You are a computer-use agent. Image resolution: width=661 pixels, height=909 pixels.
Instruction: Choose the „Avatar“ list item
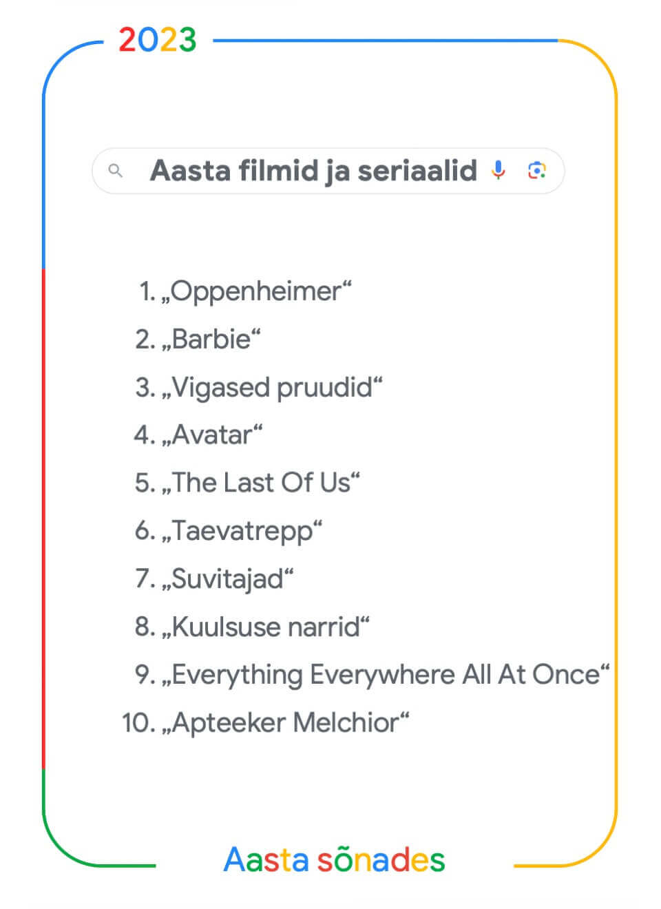pos(211,435)
